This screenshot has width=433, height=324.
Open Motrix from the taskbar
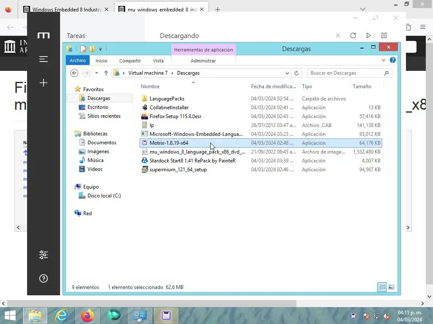pyautogui.click(x=166, y=316)
